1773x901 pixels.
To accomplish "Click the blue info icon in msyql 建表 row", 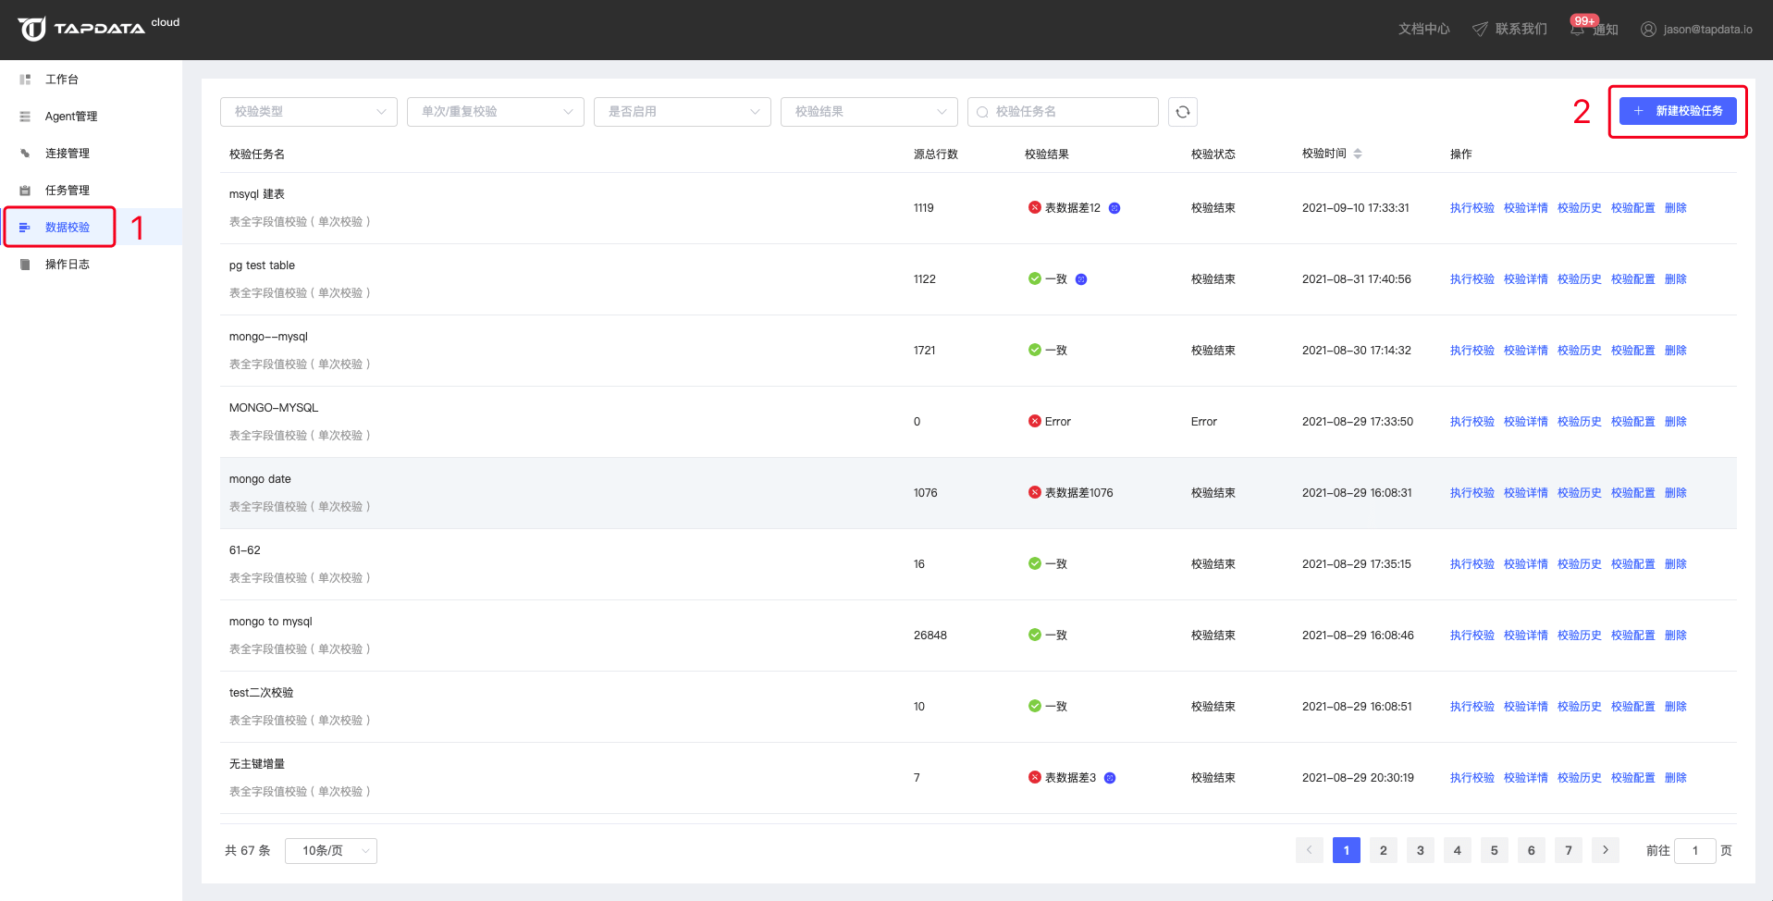I will (1114, 208).
